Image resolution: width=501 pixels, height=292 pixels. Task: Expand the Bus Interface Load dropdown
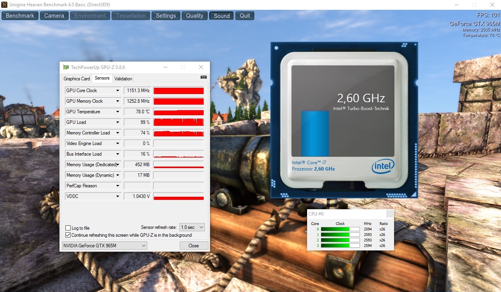pos(118,154)
